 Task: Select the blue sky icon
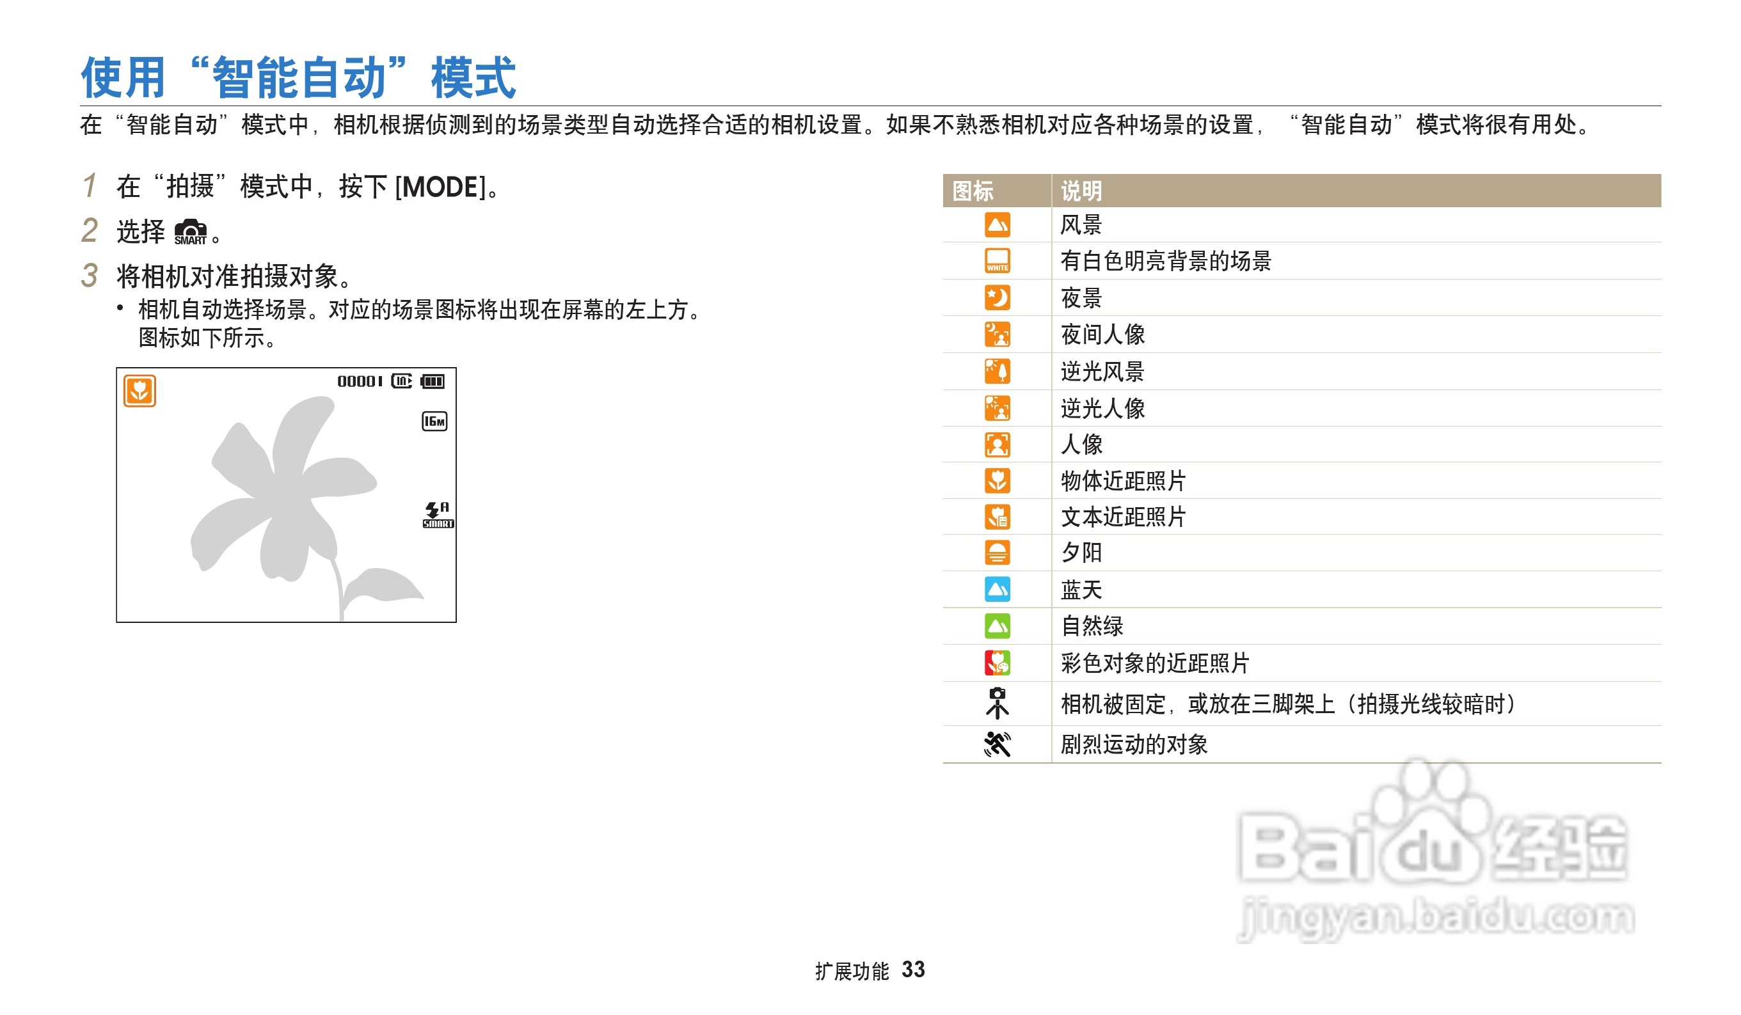point(997,590)
